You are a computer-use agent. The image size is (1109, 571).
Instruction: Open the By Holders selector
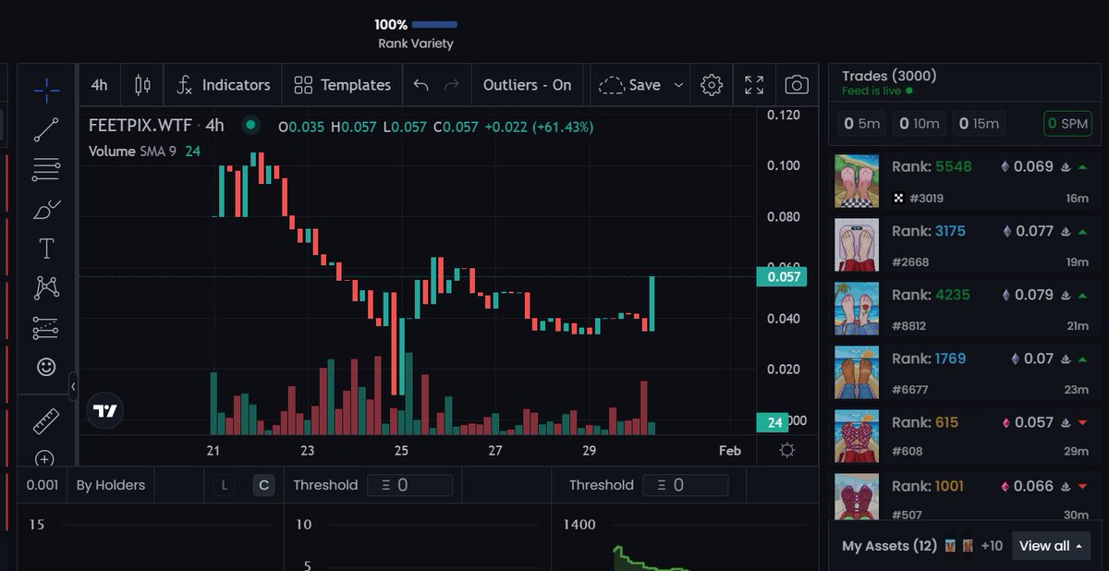point(111,485)
